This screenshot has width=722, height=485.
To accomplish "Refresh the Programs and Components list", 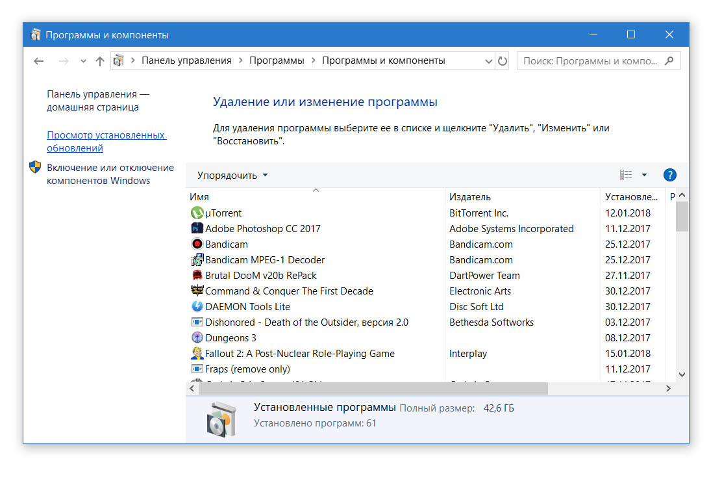I will click(503, 61).
